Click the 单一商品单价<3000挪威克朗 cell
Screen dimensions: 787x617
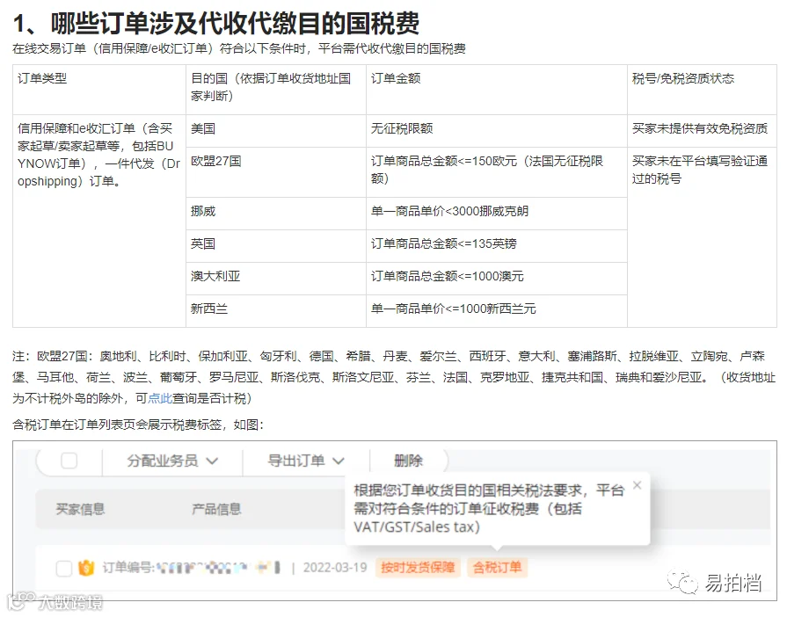[497, 214]
